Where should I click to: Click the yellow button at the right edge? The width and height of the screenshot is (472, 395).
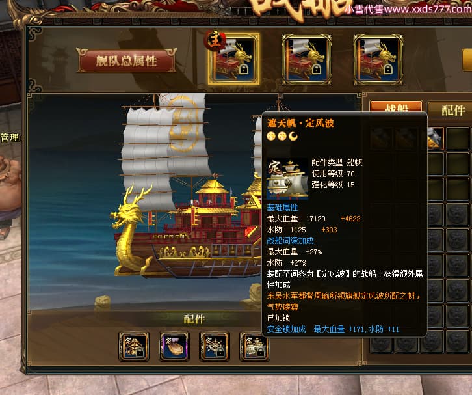pyautogui.click(x=467, y=60)
